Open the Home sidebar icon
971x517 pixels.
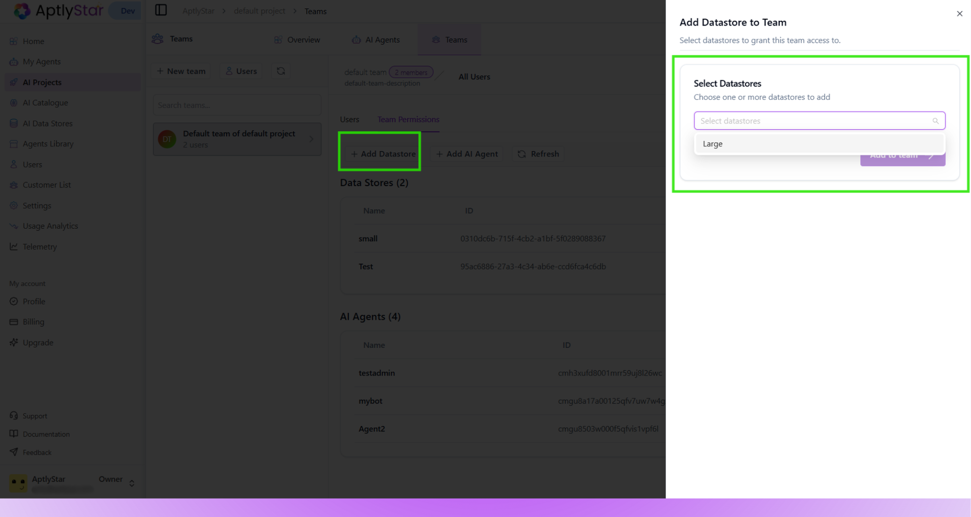point(33,41)
